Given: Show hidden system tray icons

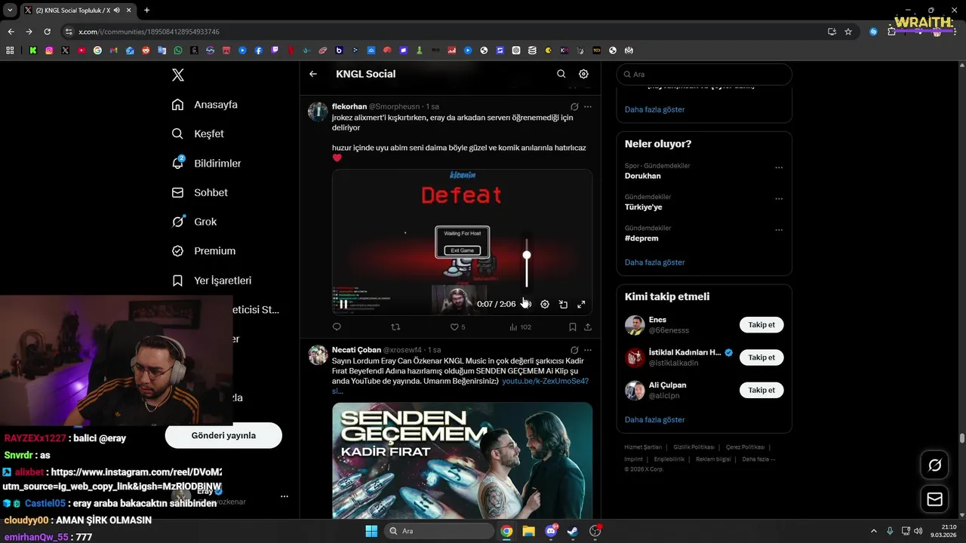Looking at the screenshot, I should coord(874,531).
